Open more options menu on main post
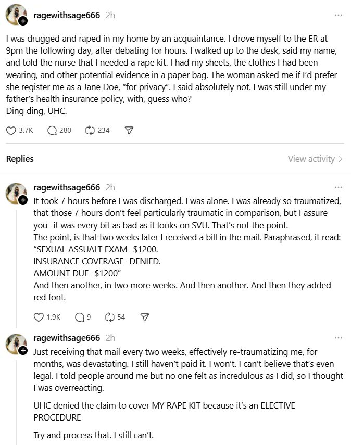The height and width of the screenshot is (445, 351). (338, 15)
